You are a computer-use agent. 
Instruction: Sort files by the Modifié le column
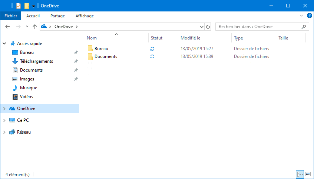[191, 38]
